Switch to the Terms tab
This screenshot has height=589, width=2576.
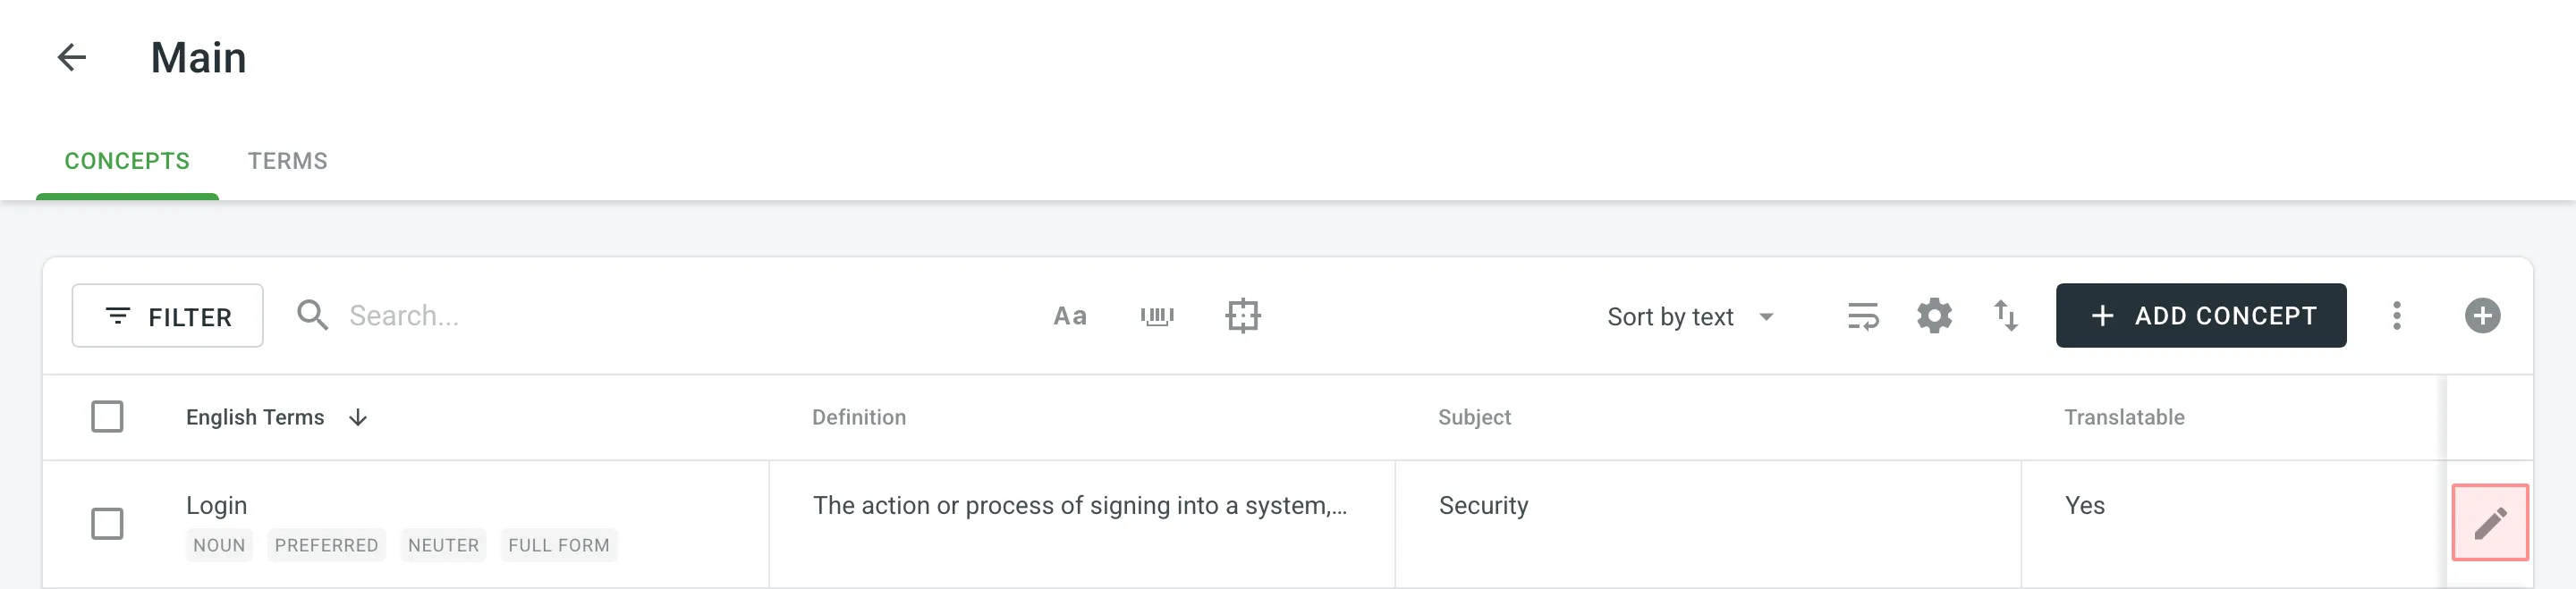(287, 161)
